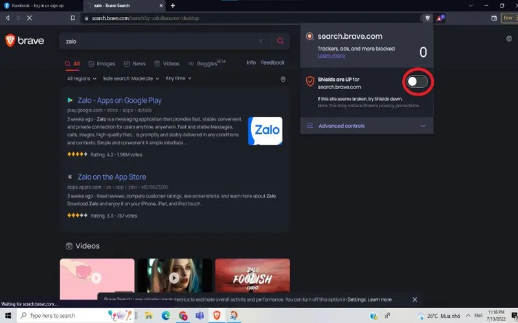Click the Shields UP shield icon
Image resolution: width=518 pixels, height=323 pixels.
point(310,81)
